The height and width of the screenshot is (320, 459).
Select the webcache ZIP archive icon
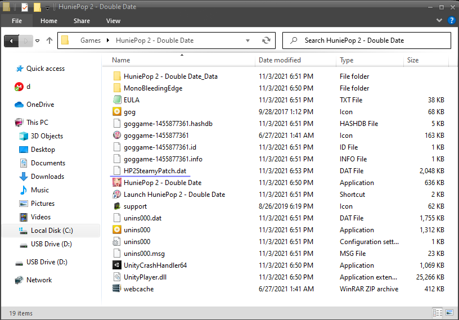pyautogui.click(x=117, y=289)
